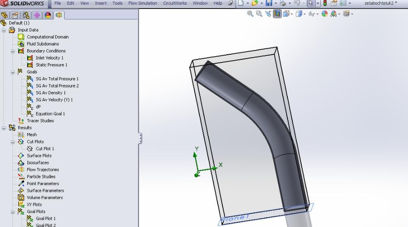Click the Previous View icon

click(268, 14)
